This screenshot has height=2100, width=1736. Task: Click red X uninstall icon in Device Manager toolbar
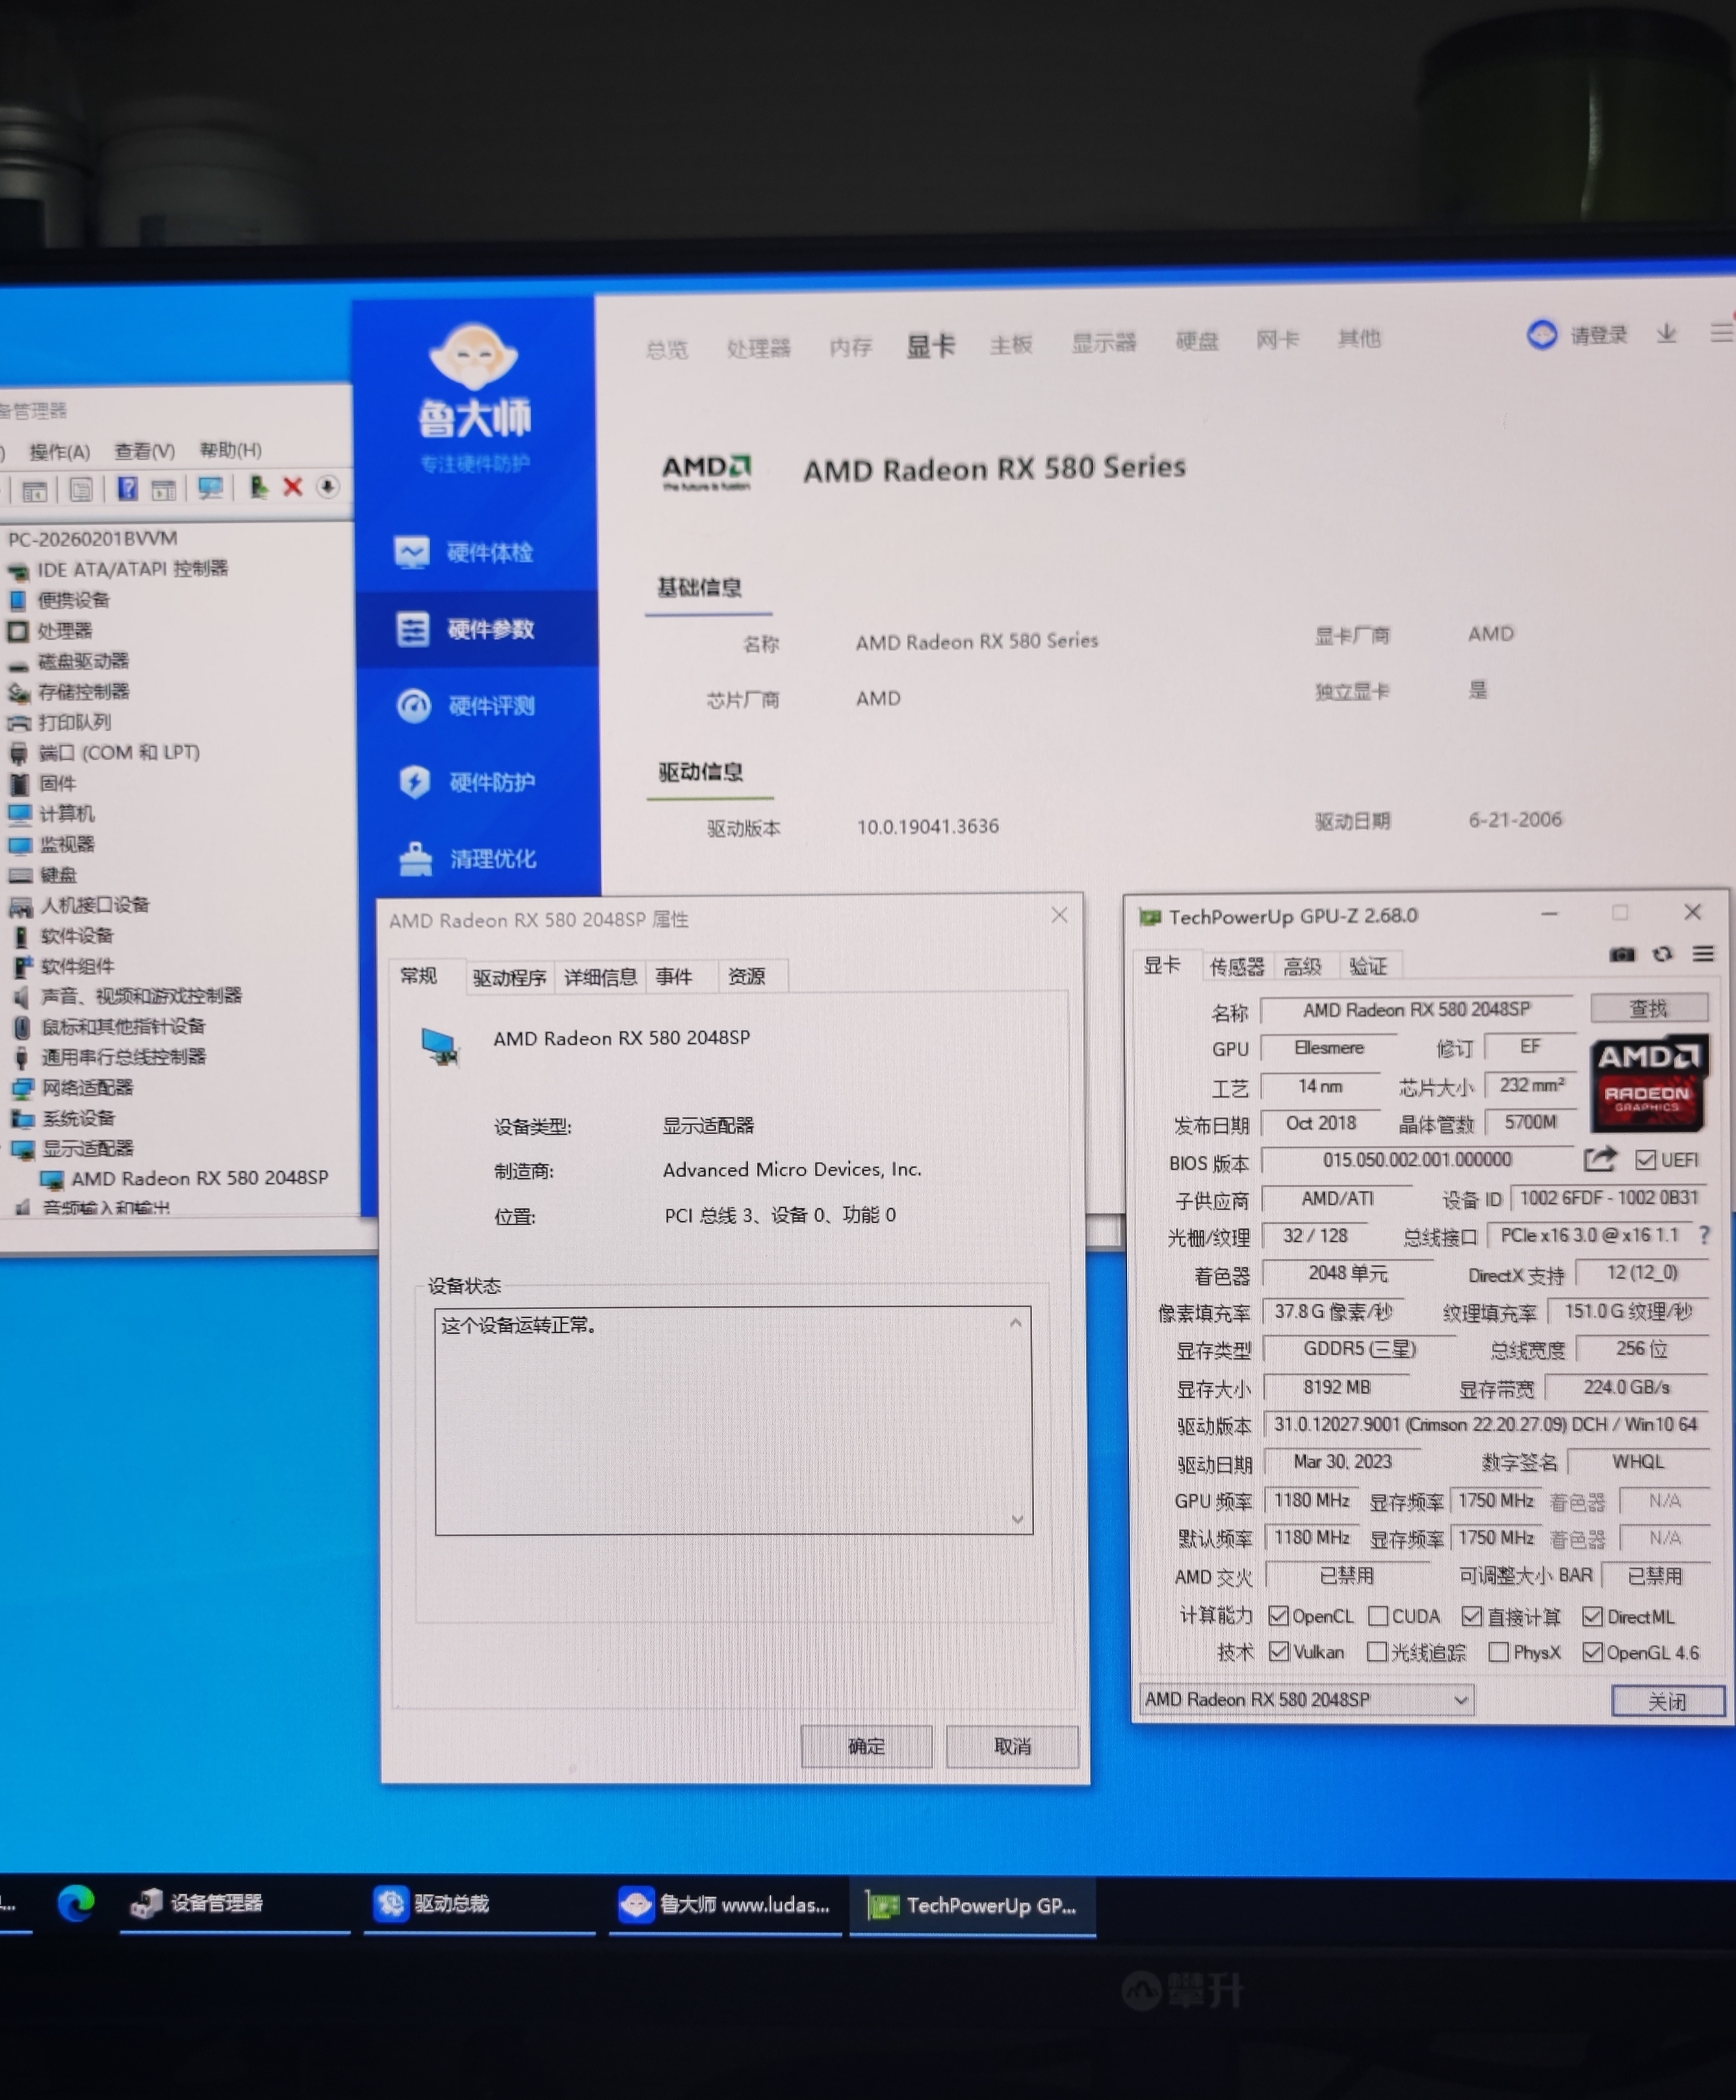coord(292,487)
